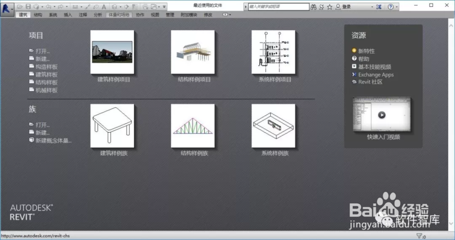Click the filter icon in status bar
Viewport: 455px width, 240px height.
[419, 236]
